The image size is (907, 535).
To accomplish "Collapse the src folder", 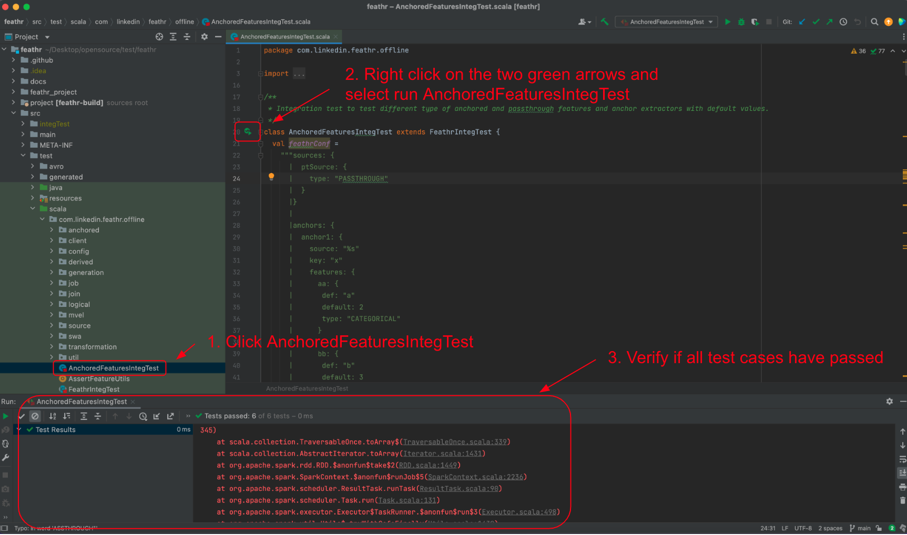I will click(x=14, y=113).
